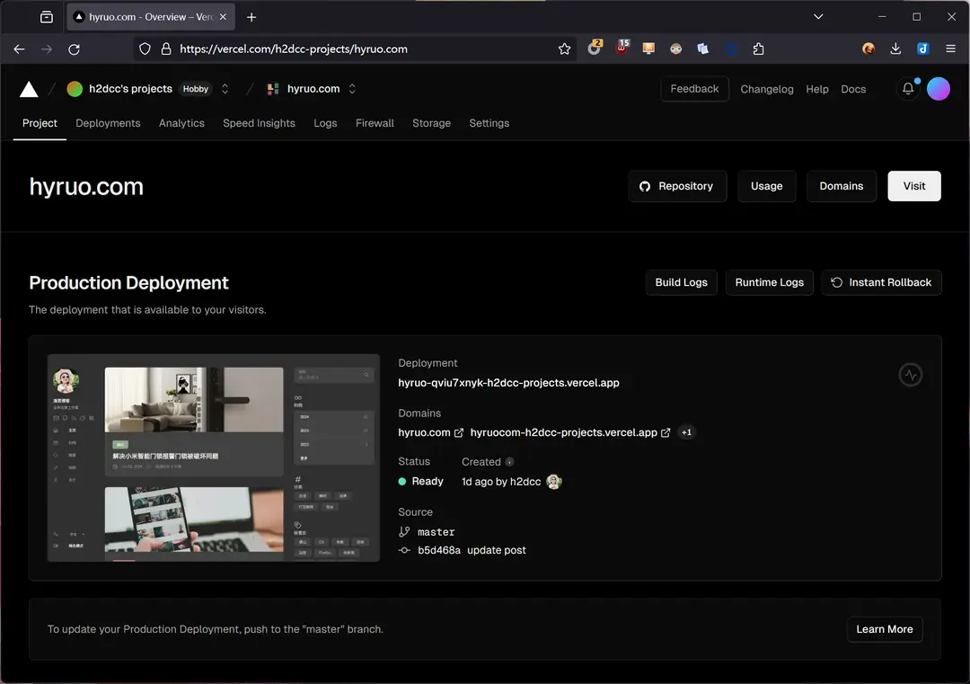This screenshot has height=684, width=970.
Task: Go to the Settings tab
Action: pyautogui.click(x=489, y=123)
